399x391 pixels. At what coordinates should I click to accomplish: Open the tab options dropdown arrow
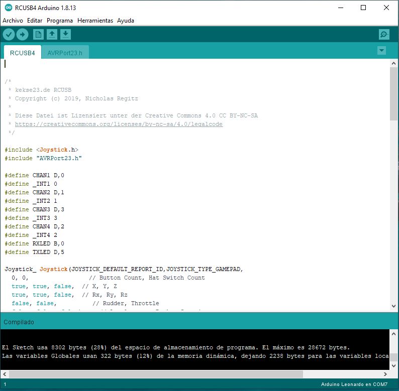click(381, 50)
